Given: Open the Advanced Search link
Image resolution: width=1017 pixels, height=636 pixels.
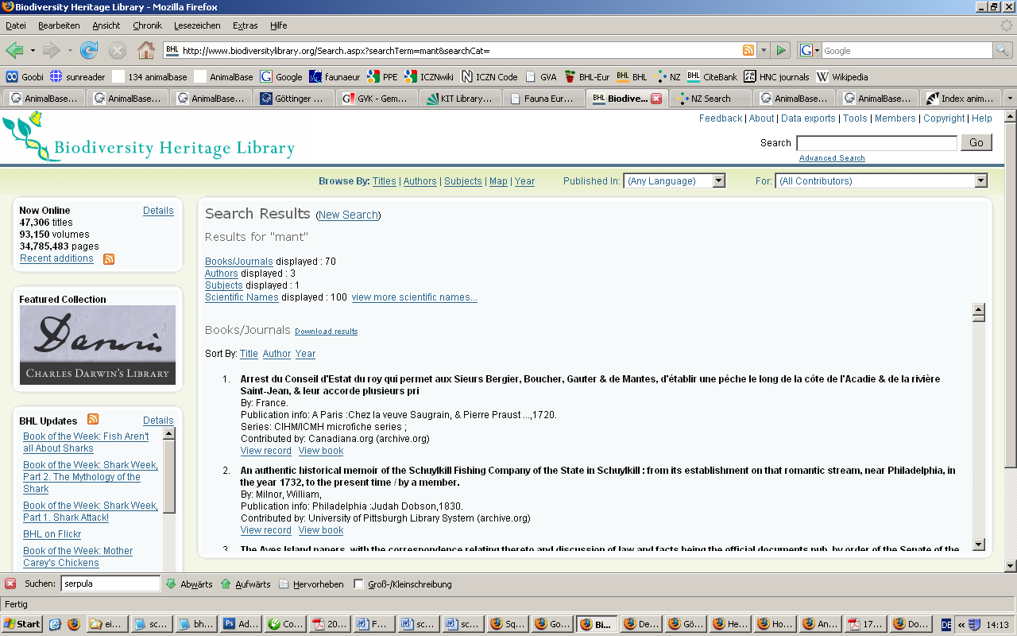Looking at the screenshot, I should [x=832, y=158].
